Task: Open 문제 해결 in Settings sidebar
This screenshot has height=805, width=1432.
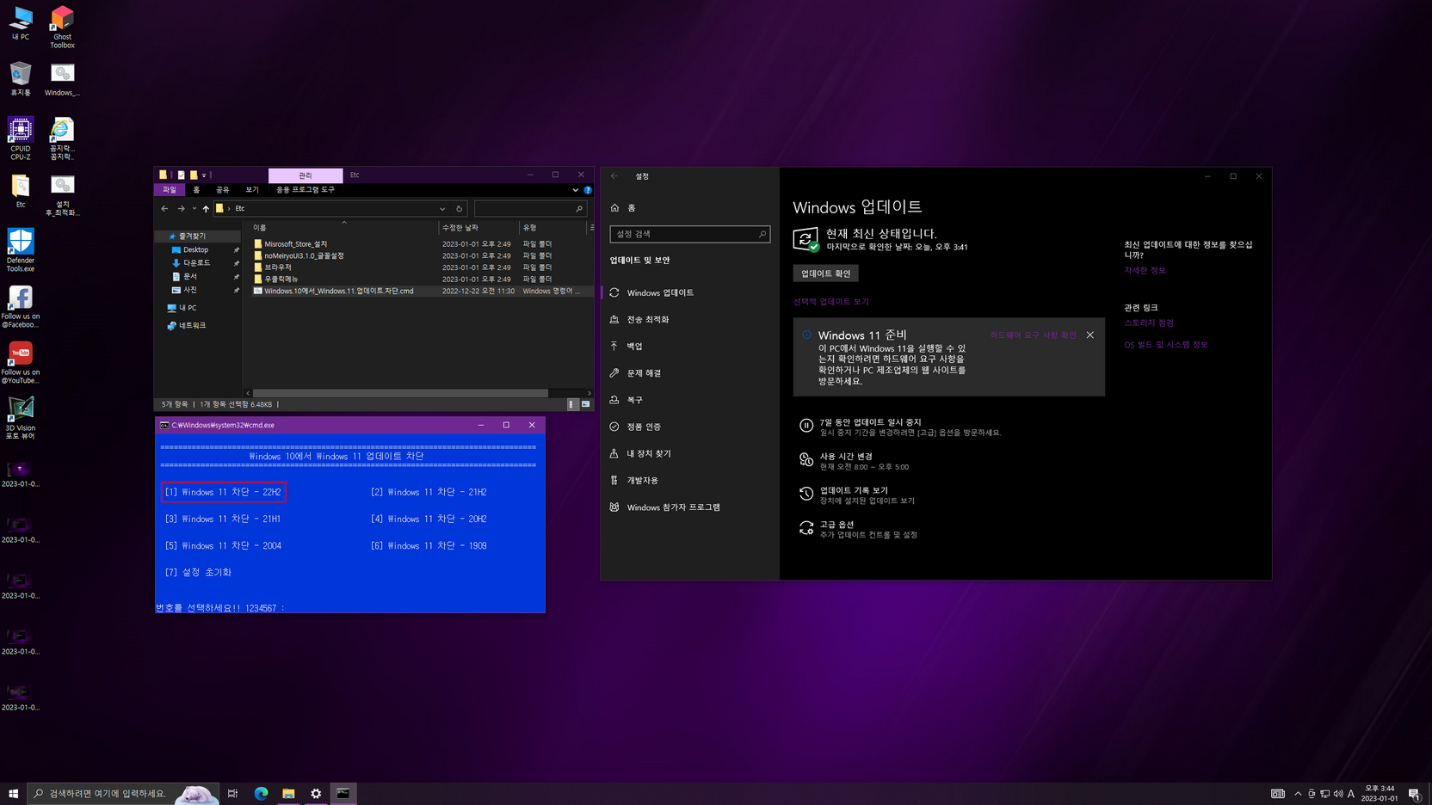Action: click(689, 373)
